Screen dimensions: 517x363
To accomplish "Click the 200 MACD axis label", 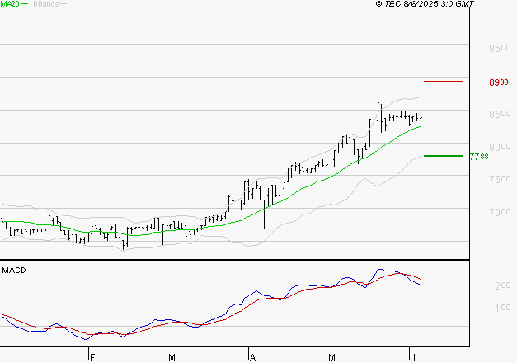I will [x=502, y=285].
